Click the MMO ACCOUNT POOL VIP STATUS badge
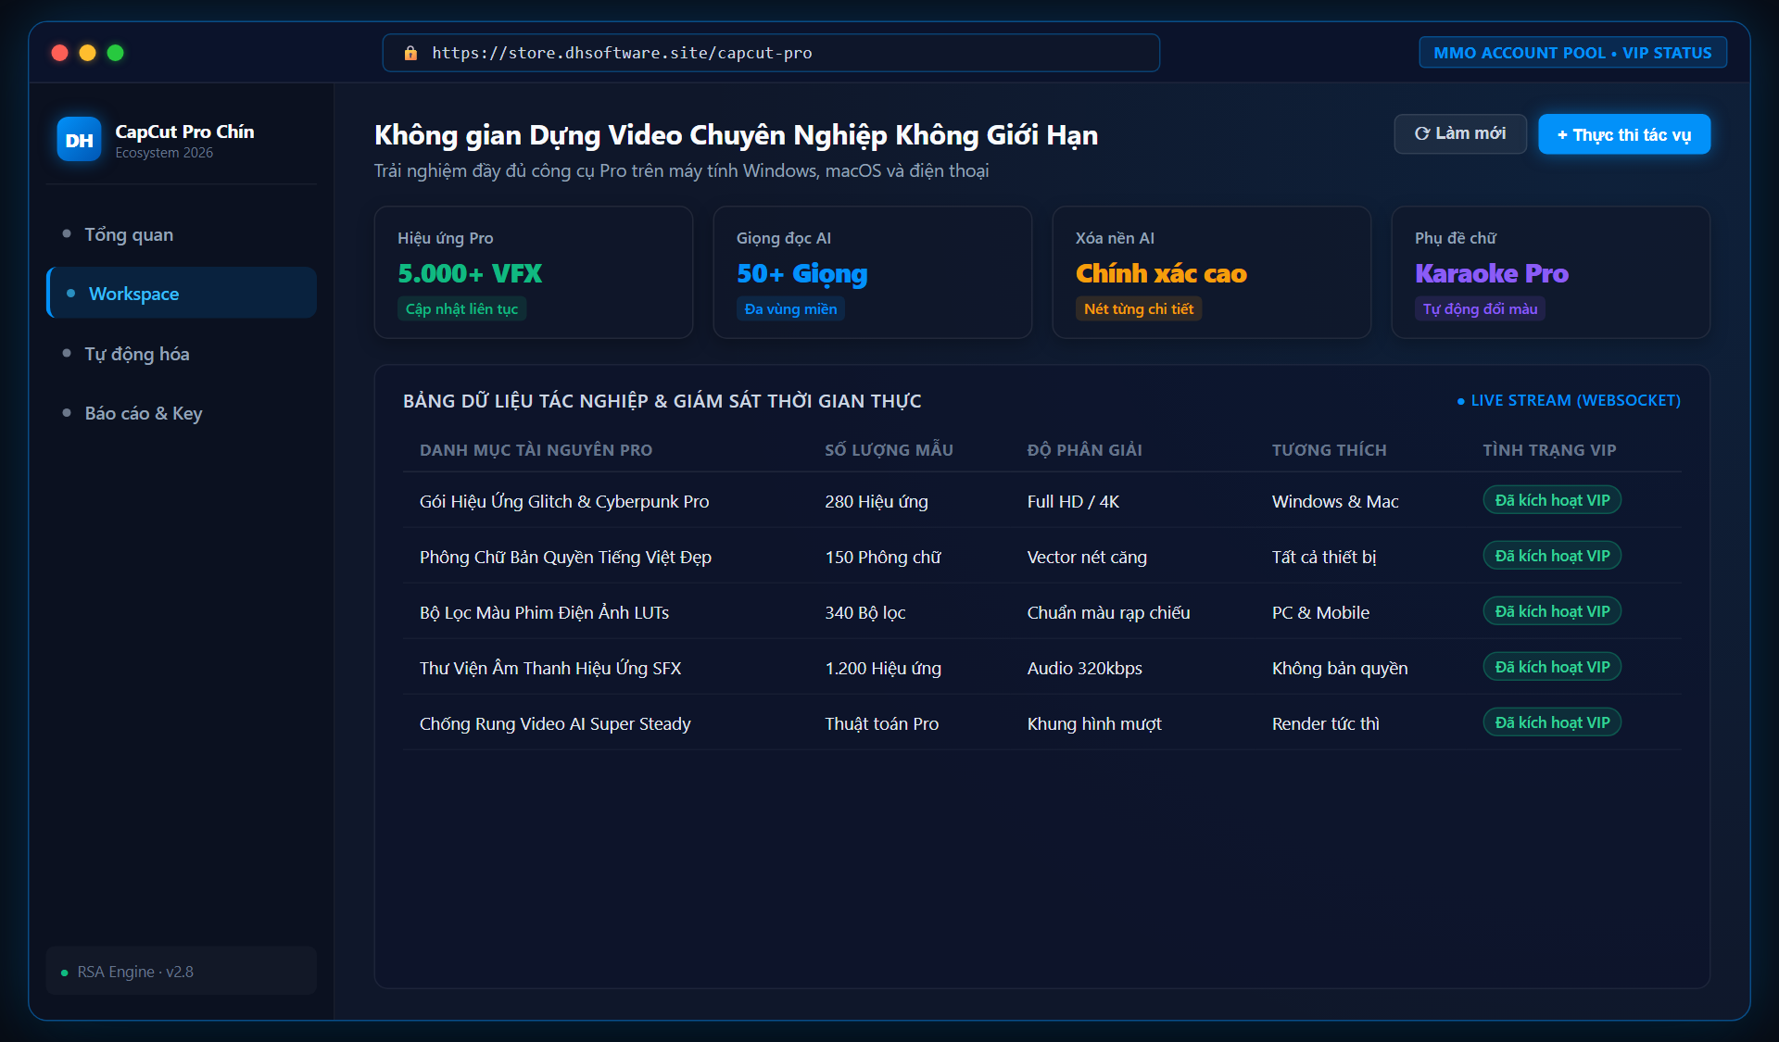 click(x=1572, y=53)
